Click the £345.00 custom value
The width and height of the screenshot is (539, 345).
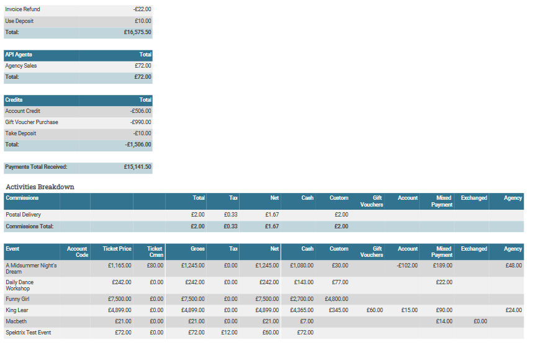(x=338, y=310)
